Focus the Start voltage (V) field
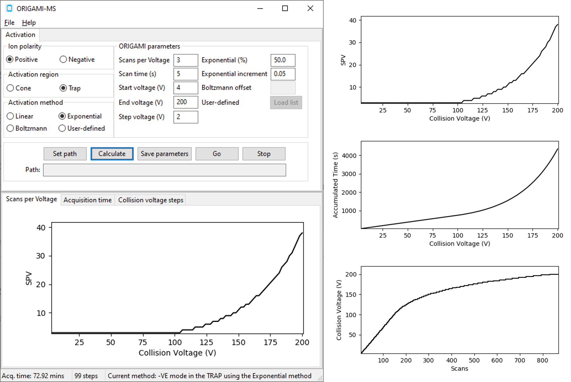This screenshot has height=382, width=571. click(x=186, y=88)
